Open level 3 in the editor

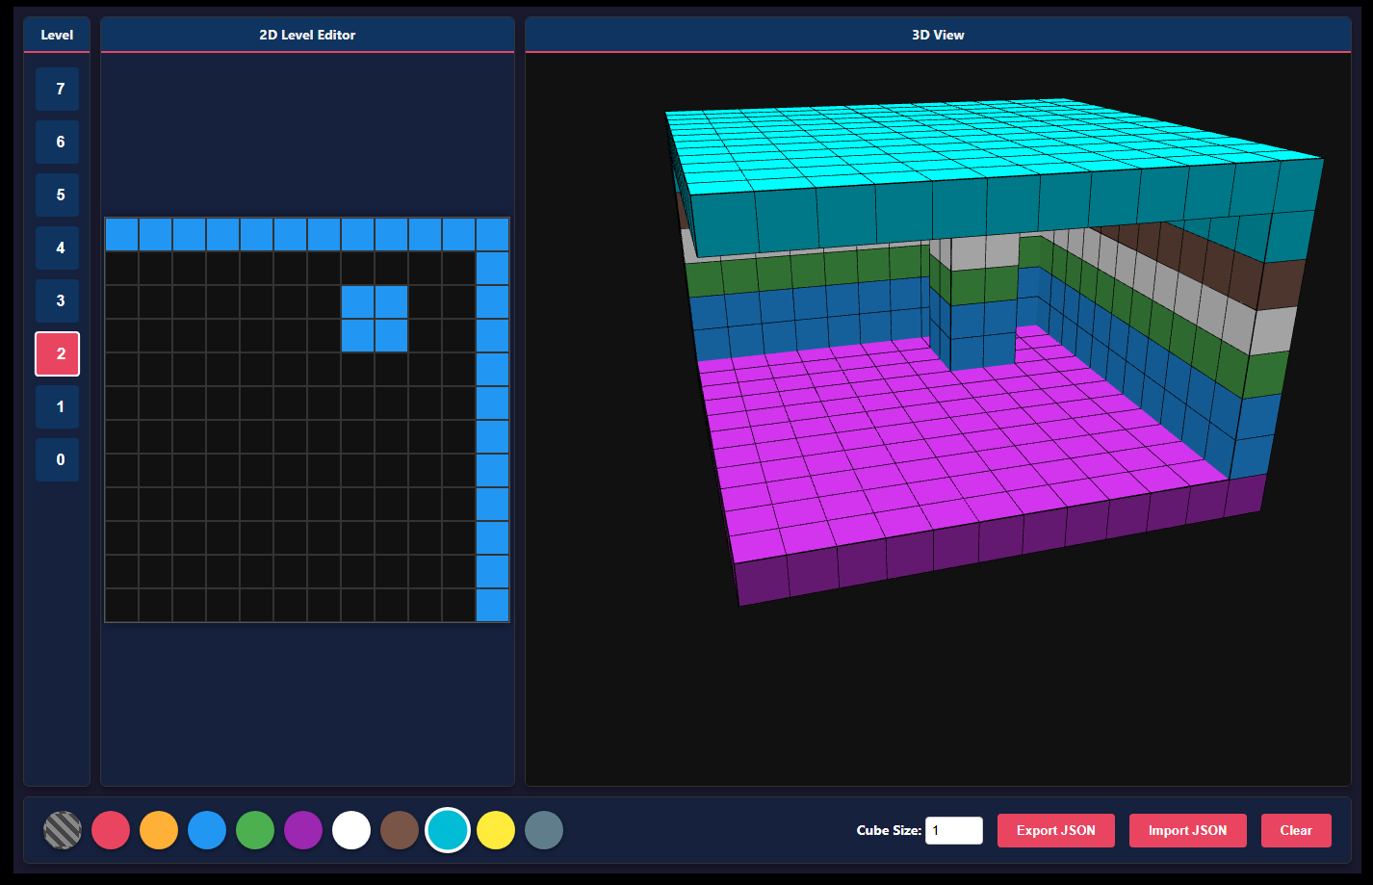58,301
